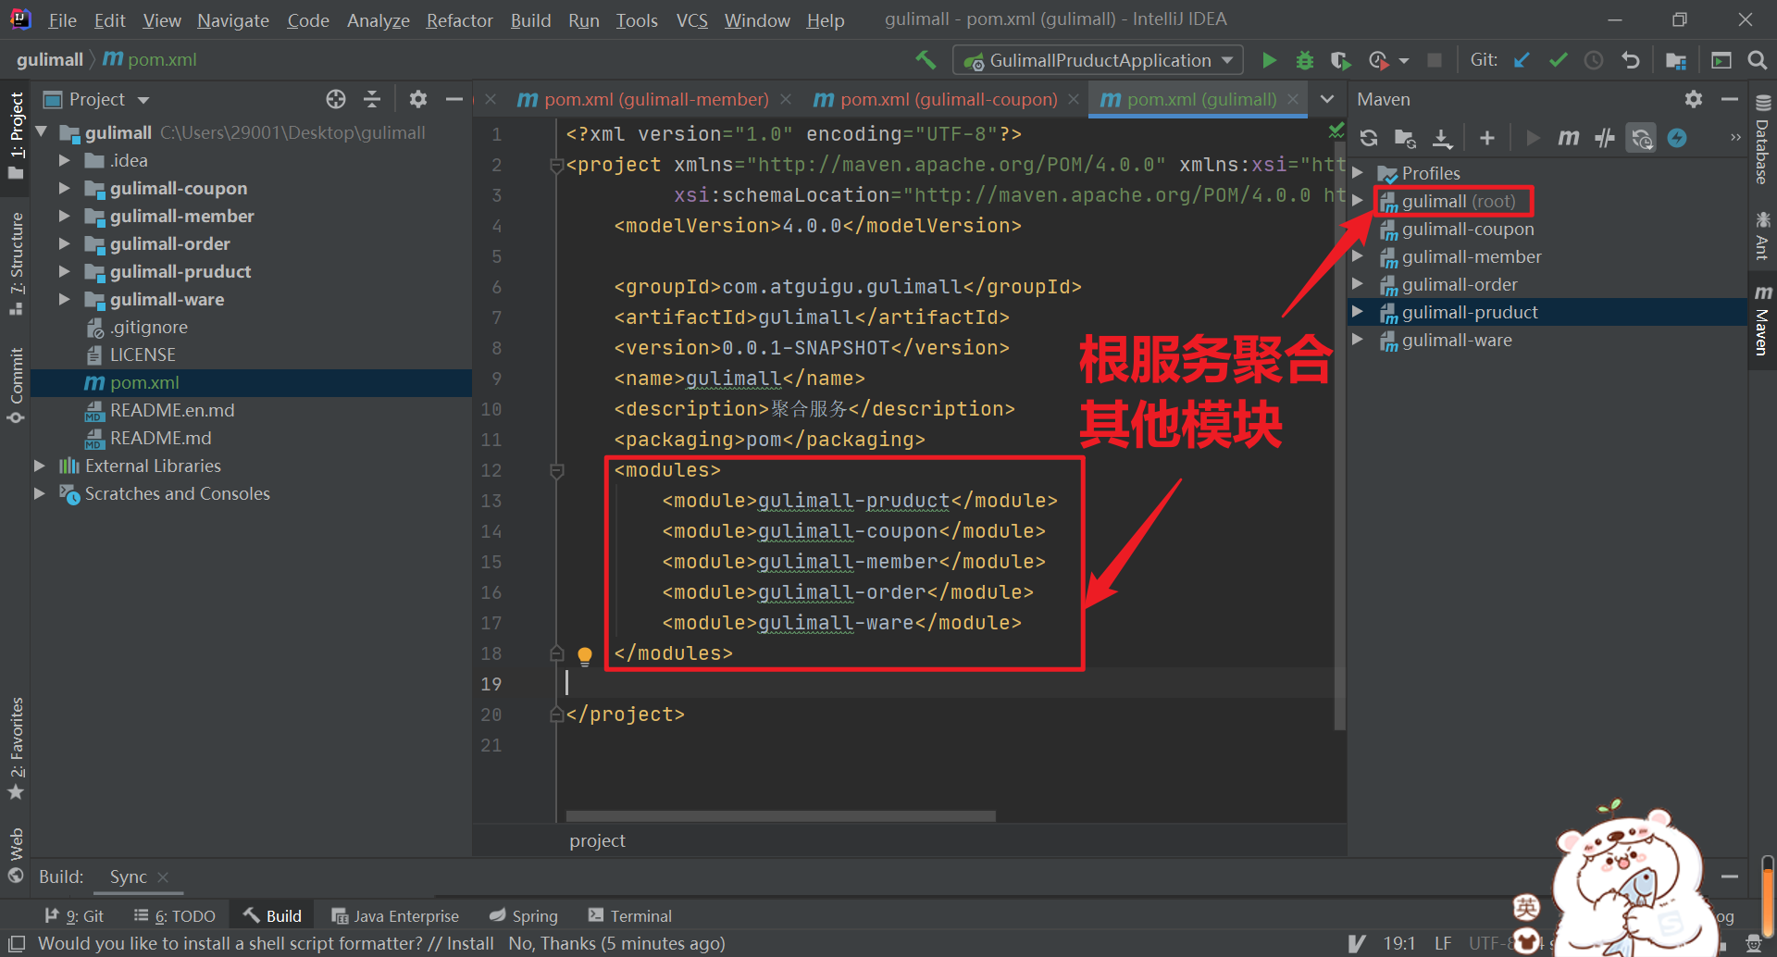Open Git history clock icon

click(x=1594, y=60)
